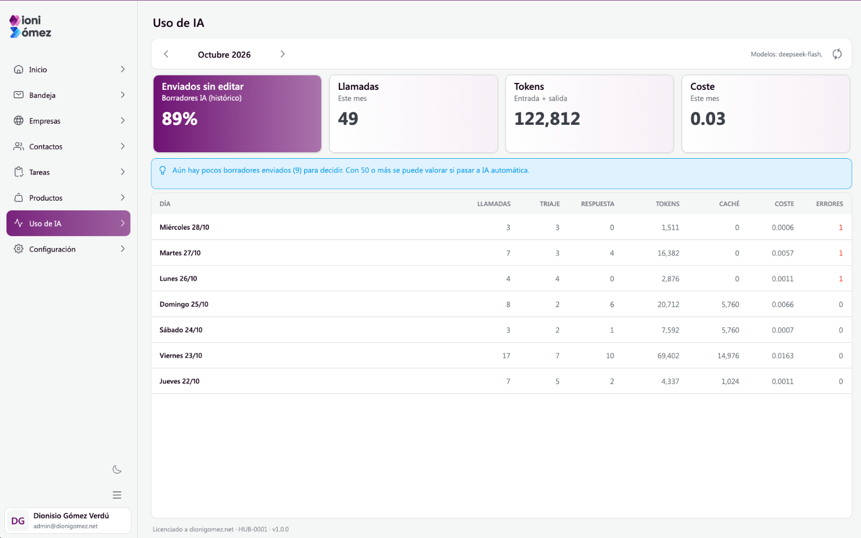Open Dionisio Gómez Verdú user profile
The width and height of the screenshot is (861, 538).
coord(68,521)
